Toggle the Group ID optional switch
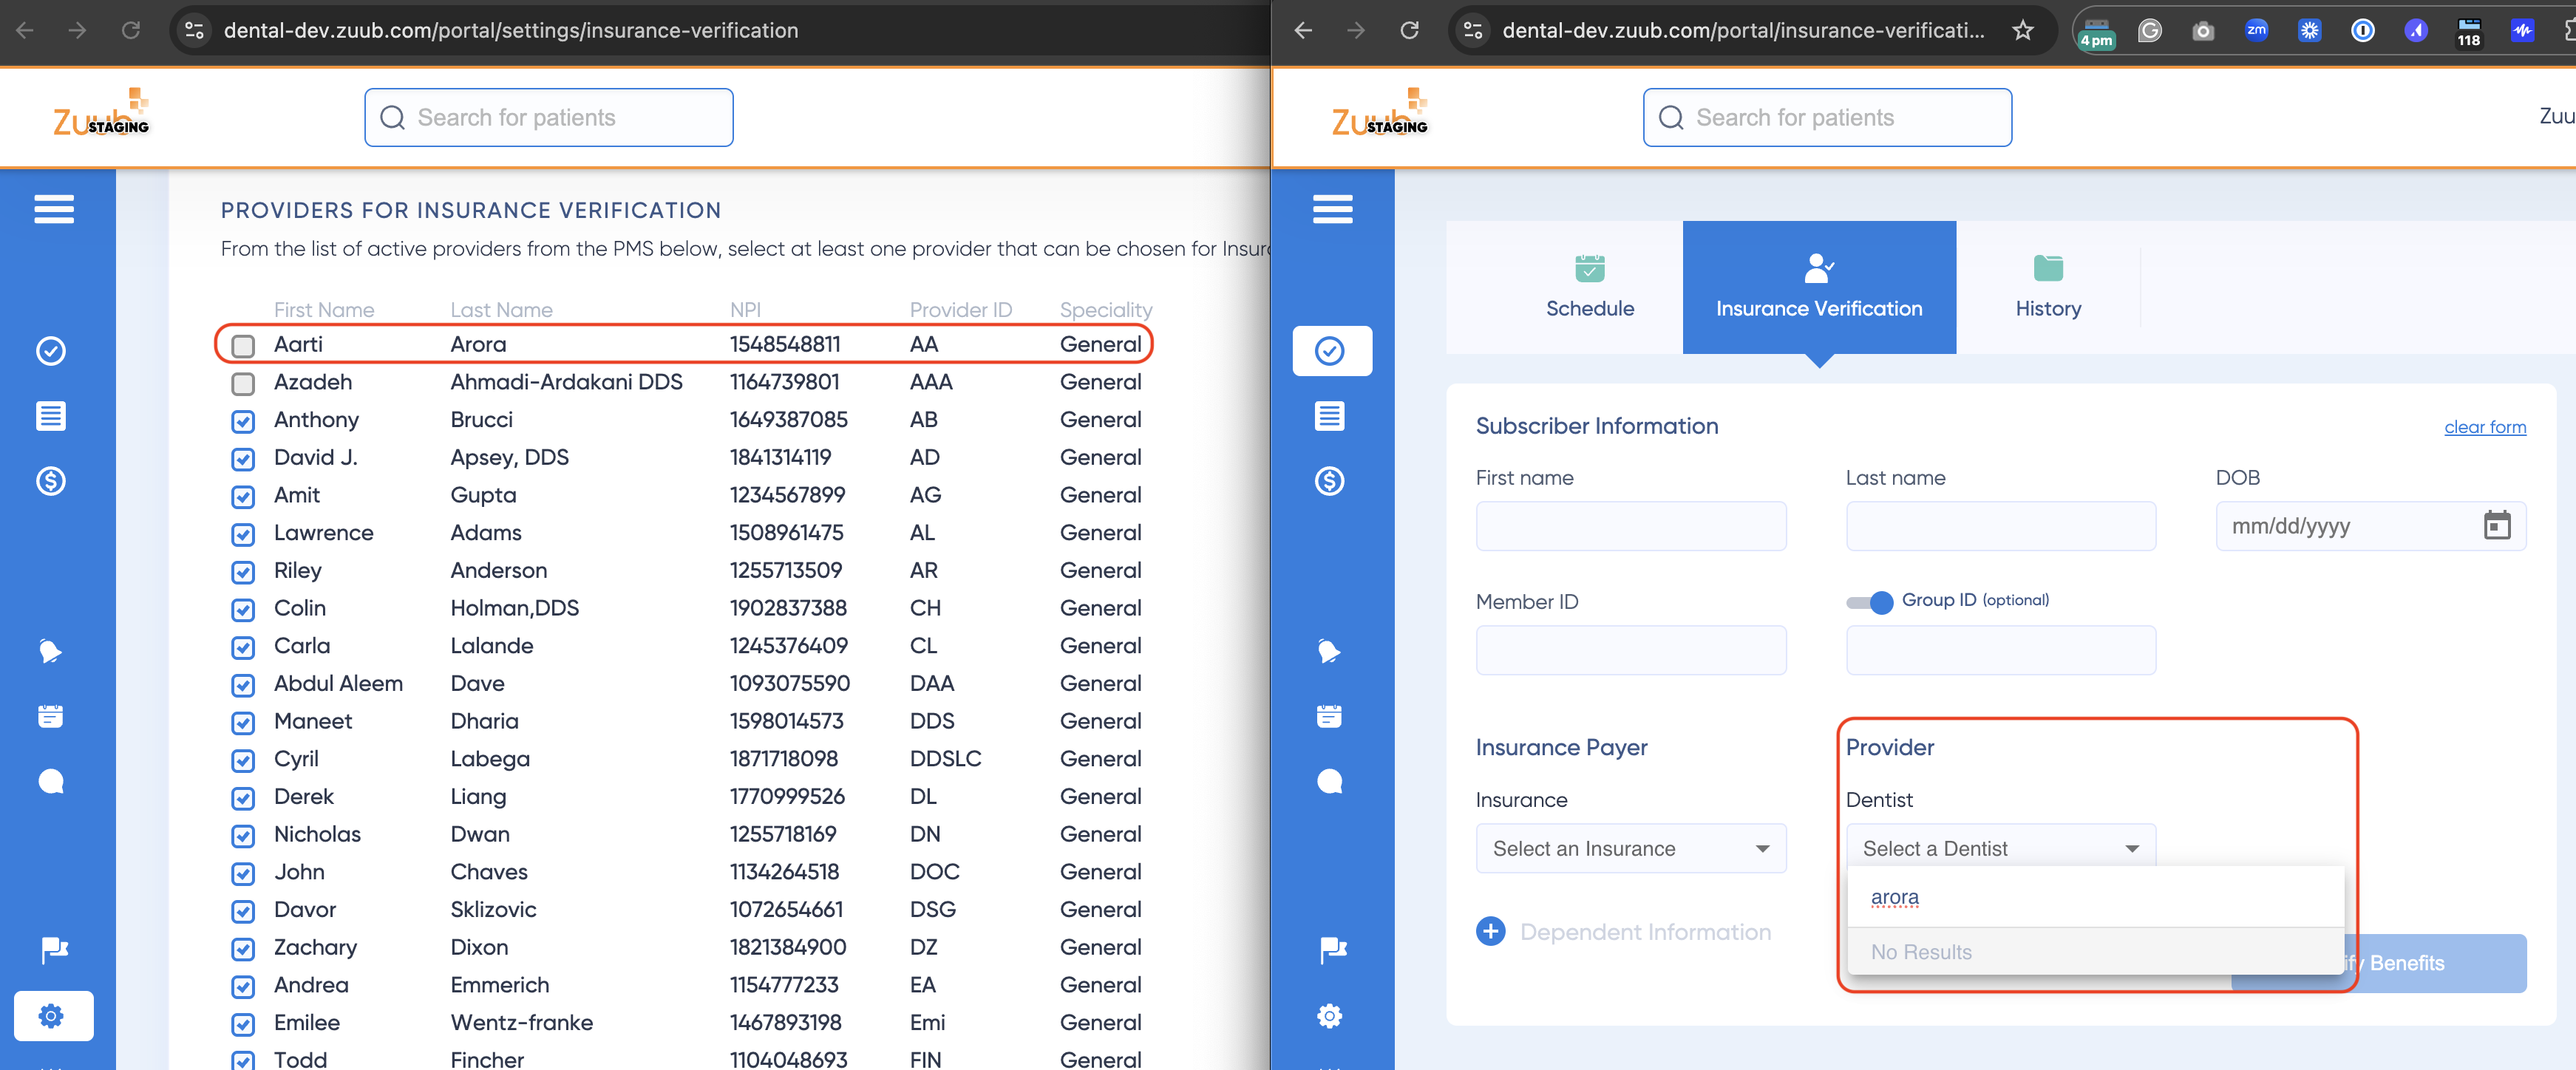2576x1070 pixels. (x=1869, y=602)
